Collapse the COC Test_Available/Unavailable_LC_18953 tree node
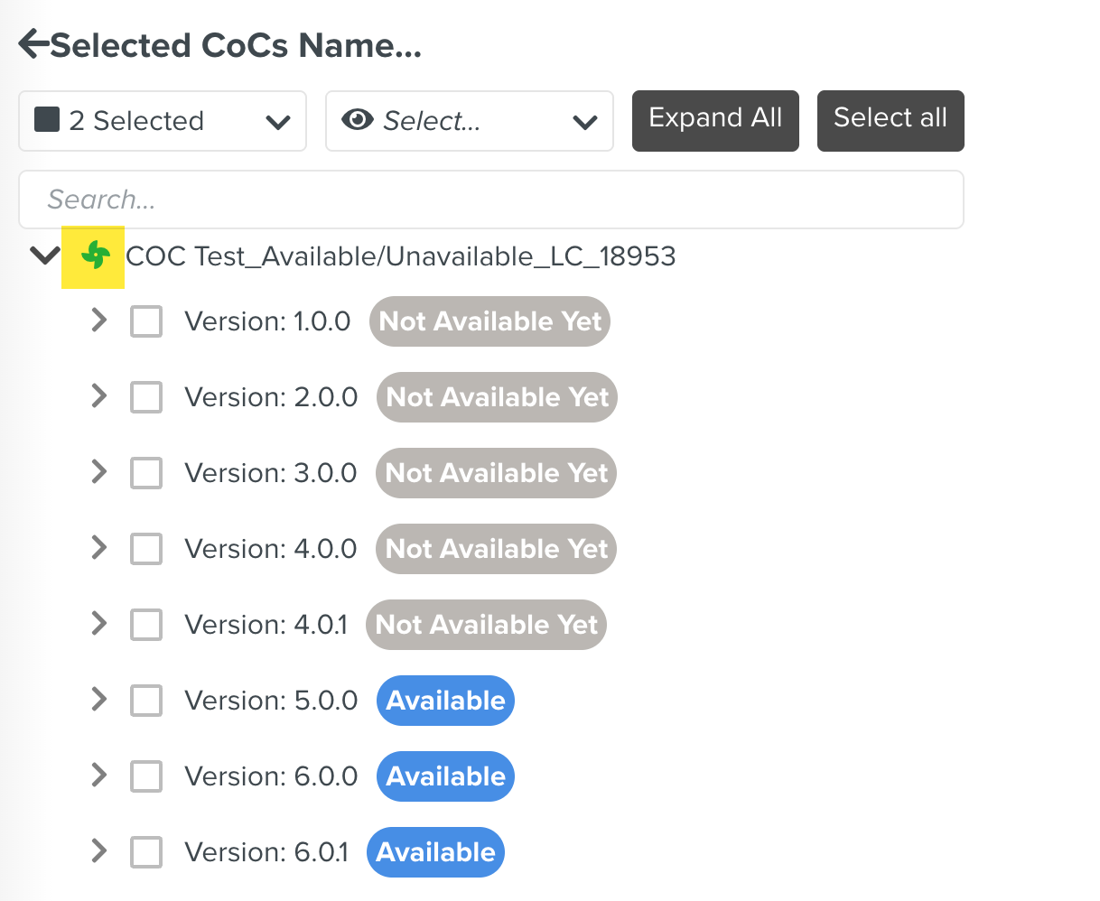This screenshot has width=1100, height=901. click(44, 256)
